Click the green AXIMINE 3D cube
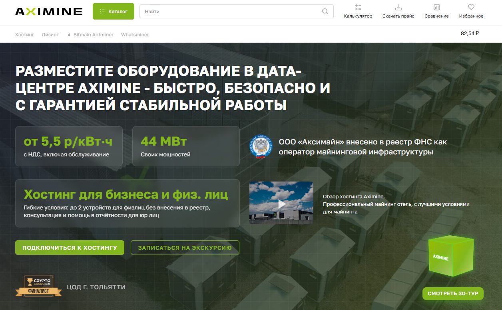 450,257
